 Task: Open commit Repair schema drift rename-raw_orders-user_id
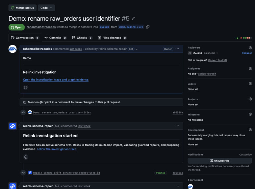coord(66,173)
